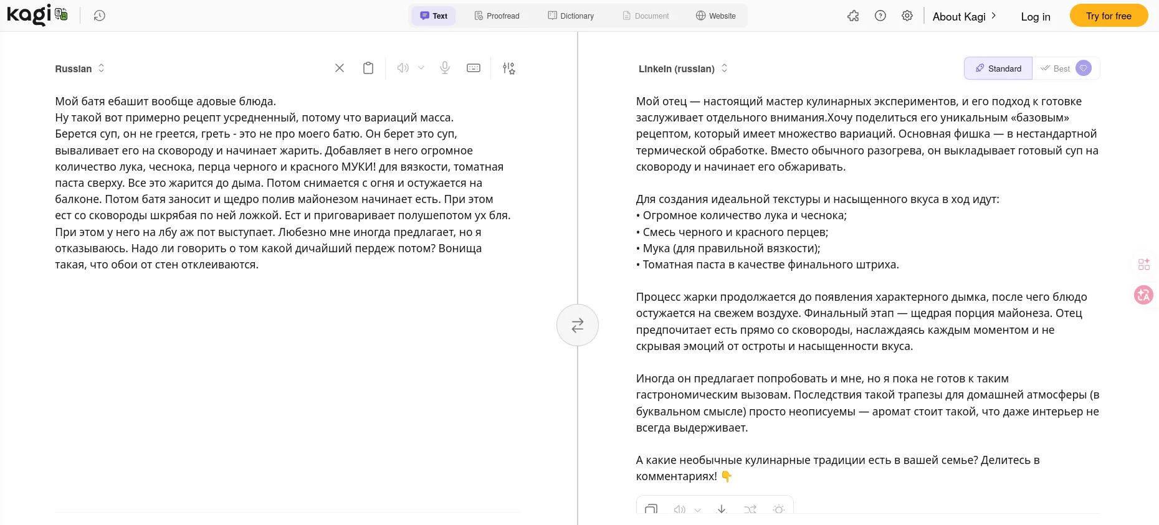
Task: Expand the Russian source language selector
Action: (80, 69)
